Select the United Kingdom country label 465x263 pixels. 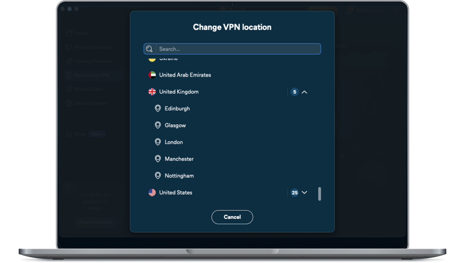(x=179, y=92)
